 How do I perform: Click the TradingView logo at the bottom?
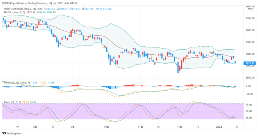pyautogui.click(x=12, y=133)
